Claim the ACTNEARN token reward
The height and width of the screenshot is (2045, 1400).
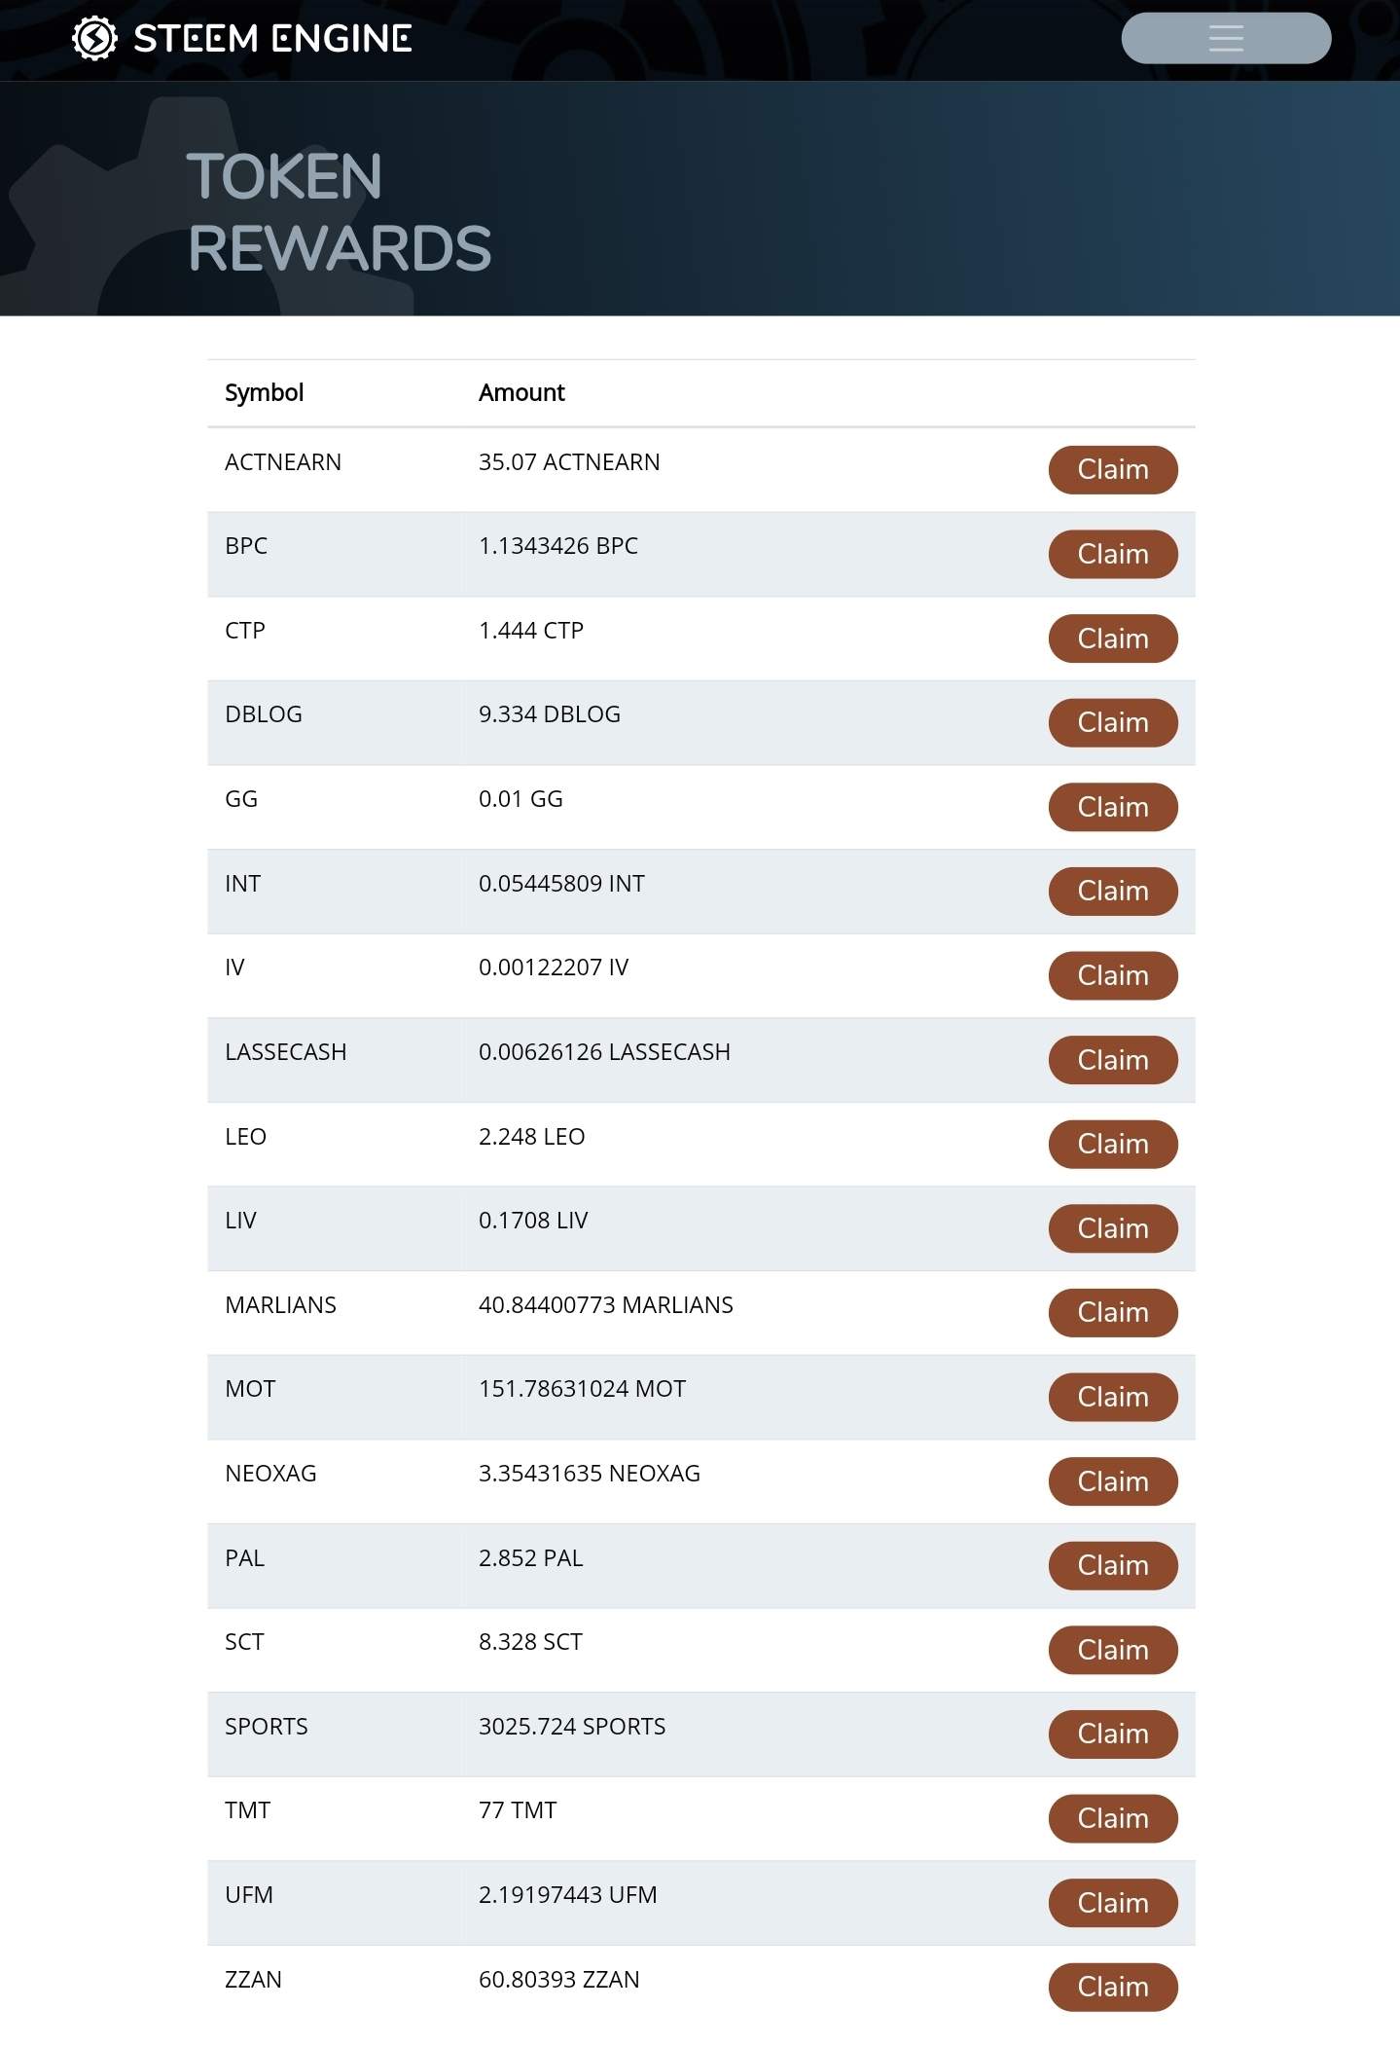click(x=1112, y=470)
